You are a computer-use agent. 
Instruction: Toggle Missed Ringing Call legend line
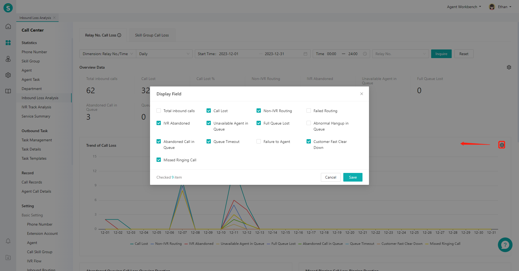[x=443, y=243]
